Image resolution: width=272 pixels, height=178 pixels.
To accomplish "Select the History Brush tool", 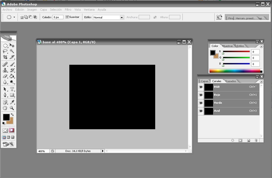I will click(x=12, y=70).
